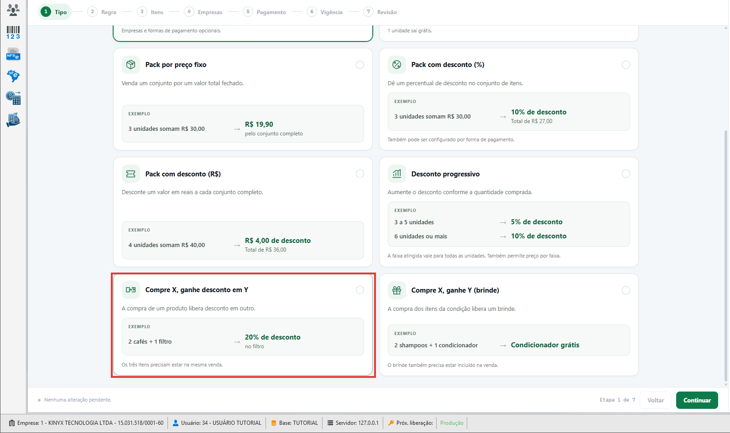Open the money calculator sidebar icon
Screen dimensions: 730x433
point(13,98)
